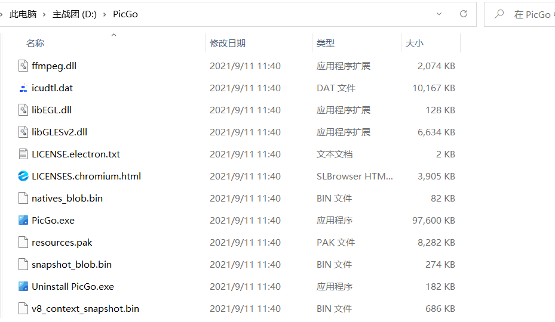Click the LICENSE.electron.txt document icon
The height and width of the screenshot is (322, 555).
click(23, 154)
